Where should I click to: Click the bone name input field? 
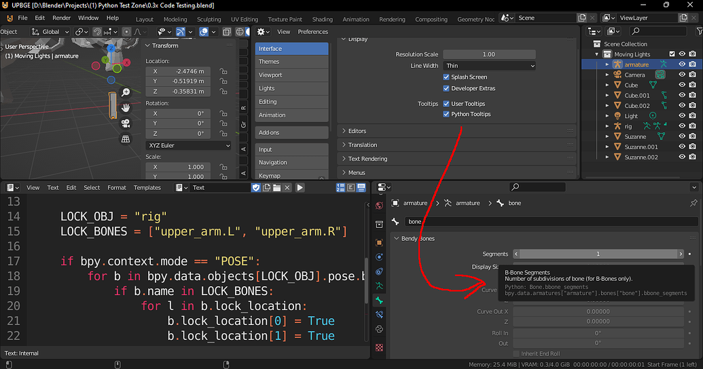pyautogui.click(x=551, y=222)
